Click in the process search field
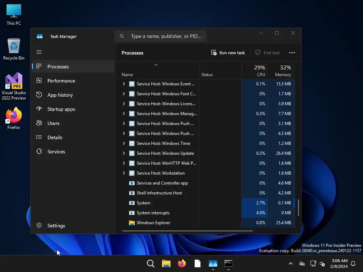 [161, 36]
